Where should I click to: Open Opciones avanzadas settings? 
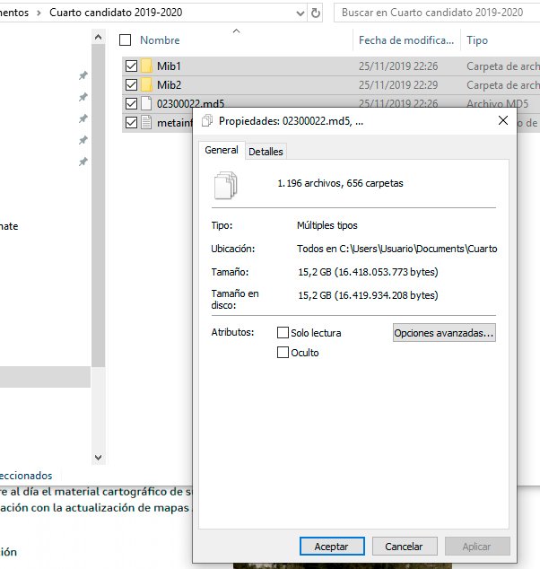[444, 333]
